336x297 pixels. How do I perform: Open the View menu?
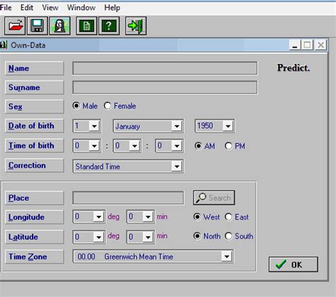coord(50,8)
